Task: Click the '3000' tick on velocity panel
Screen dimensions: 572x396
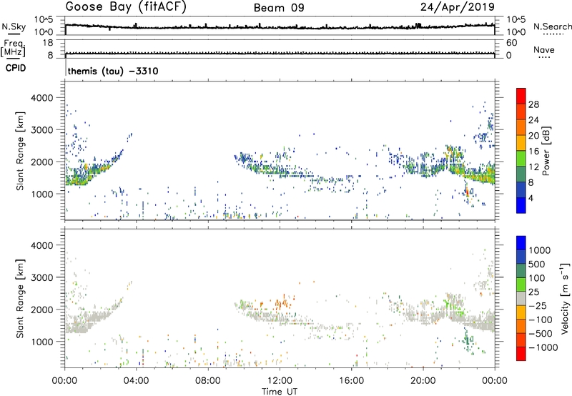Action: click(42, 277)
